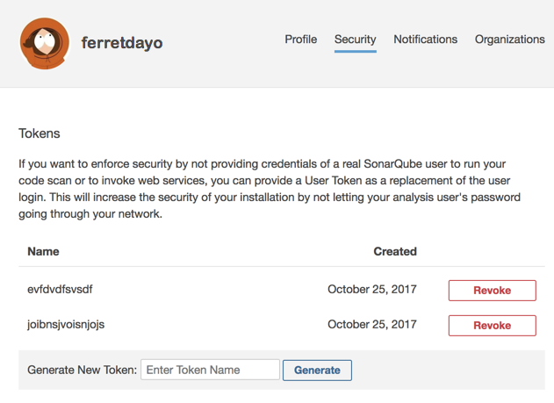
Task: Click the Tokens section heading
Action: pyautogui.click(x=40, y=133)
